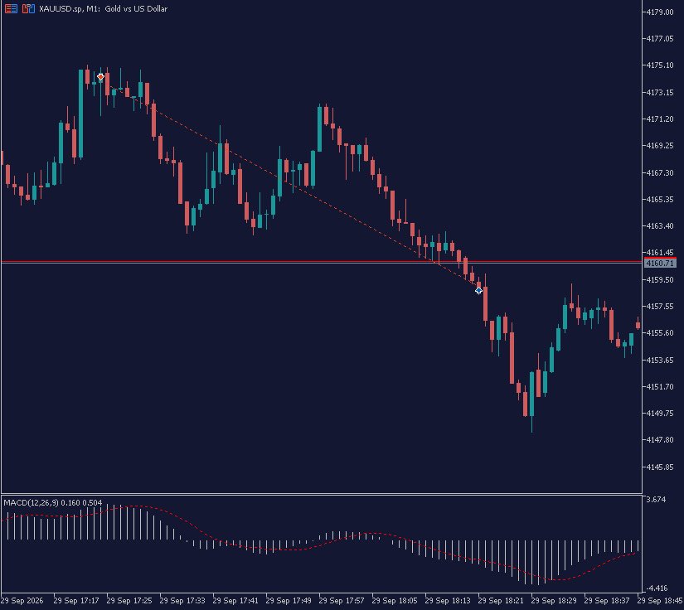This screenshot has width=684, height=610.
Task: Click the 29 Sep 18:21 time label
Action: tap(501, 601)
